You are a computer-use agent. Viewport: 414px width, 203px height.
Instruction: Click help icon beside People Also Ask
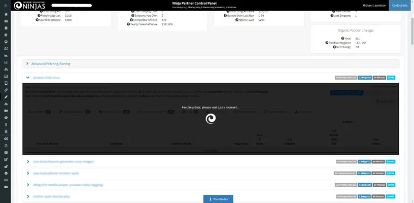pyautogui.click(x=39, y=16)
